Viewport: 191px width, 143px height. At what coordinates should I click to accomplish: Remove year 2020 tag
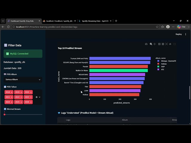point(31,92)
